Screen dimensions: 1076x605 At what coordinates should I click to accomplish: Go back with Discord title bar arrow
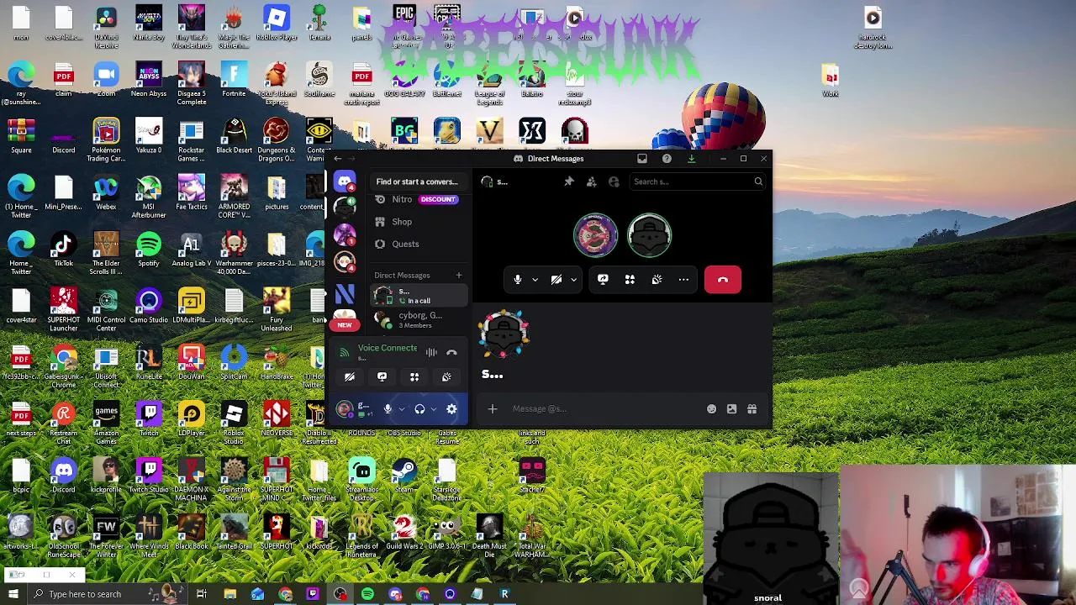337,159
